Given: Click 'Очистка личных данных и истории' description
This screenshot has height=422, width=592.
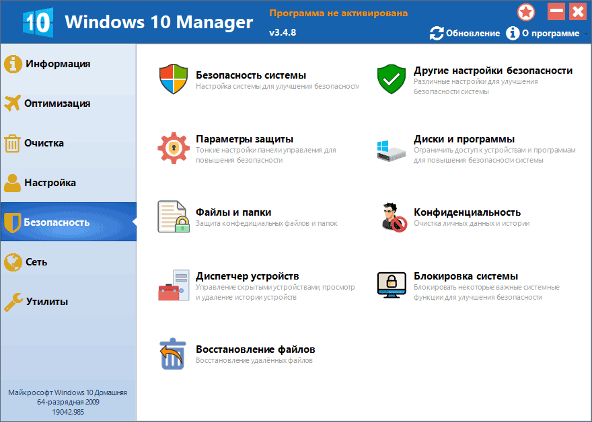Looking at the screenshot, I should (472, 224).
